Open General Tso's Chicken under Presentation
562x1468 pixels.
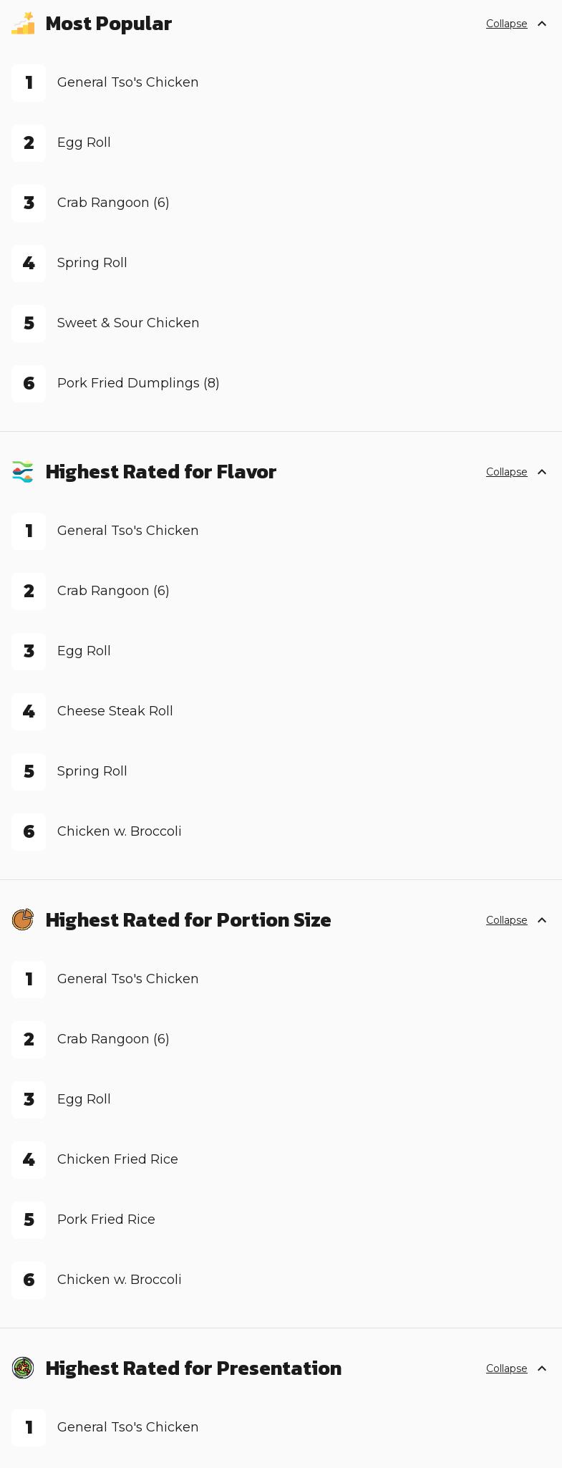(x=128, y=1427)
